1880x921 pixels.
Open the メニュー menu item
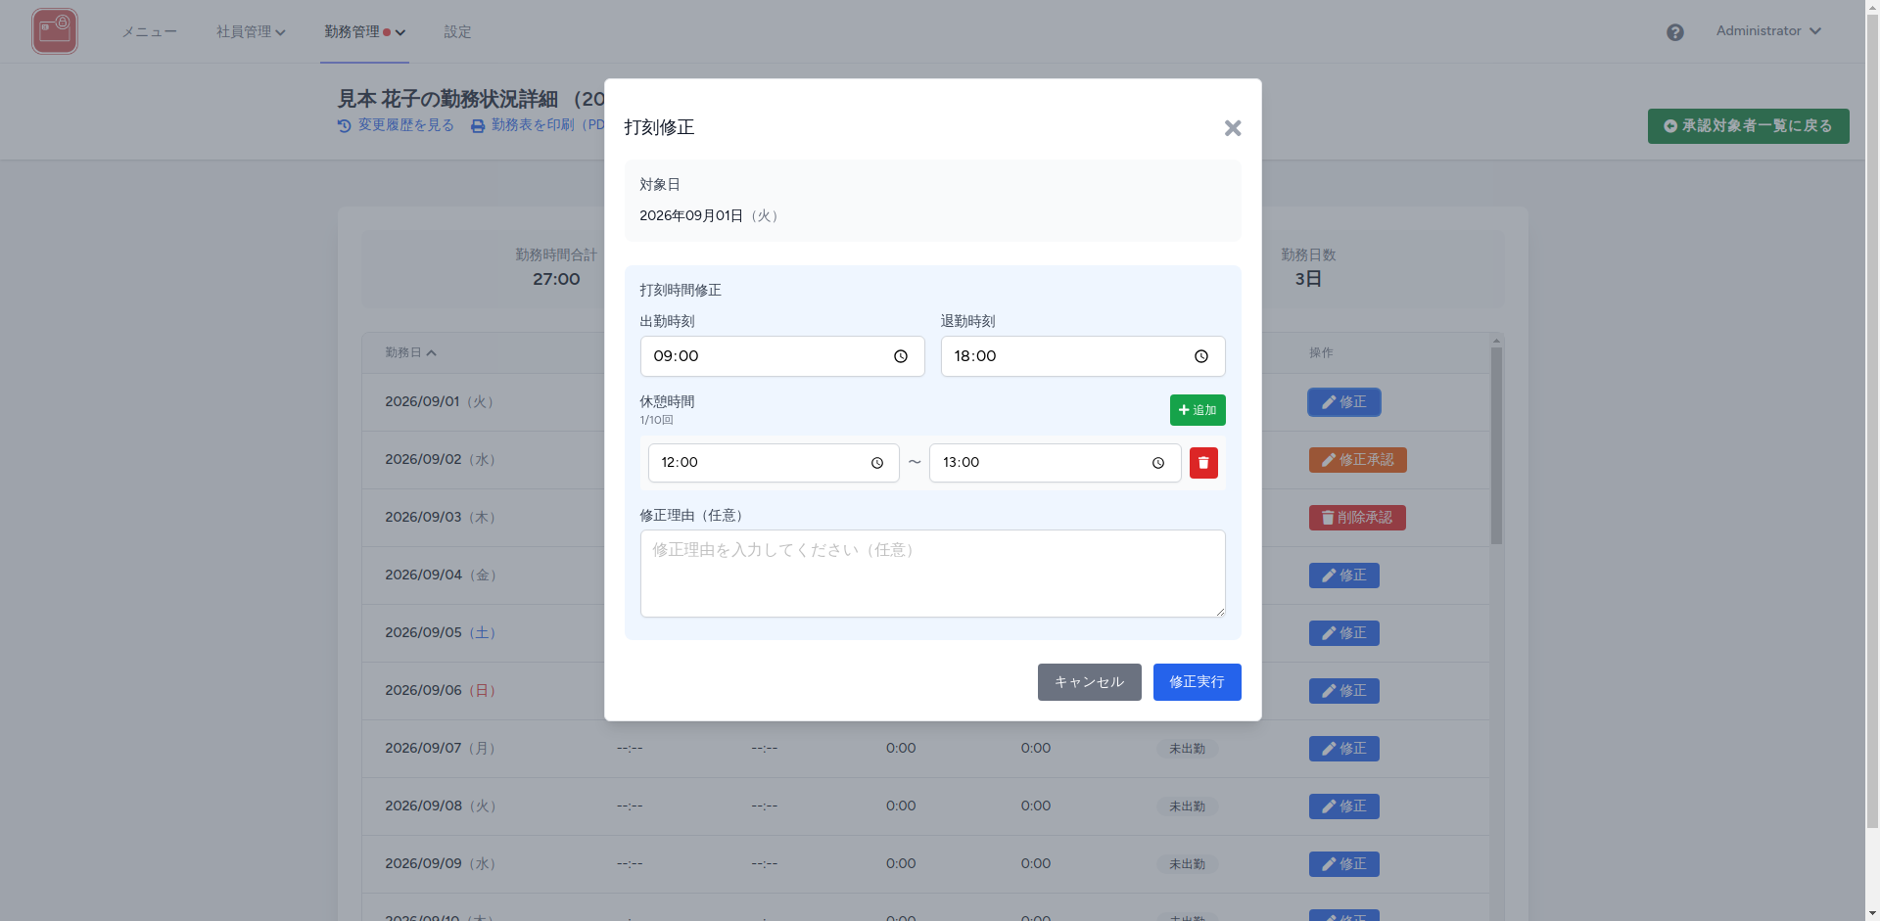(x=149, y=31)
